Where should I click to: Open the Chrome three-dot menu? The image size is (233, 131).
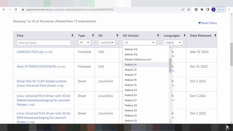229,9
